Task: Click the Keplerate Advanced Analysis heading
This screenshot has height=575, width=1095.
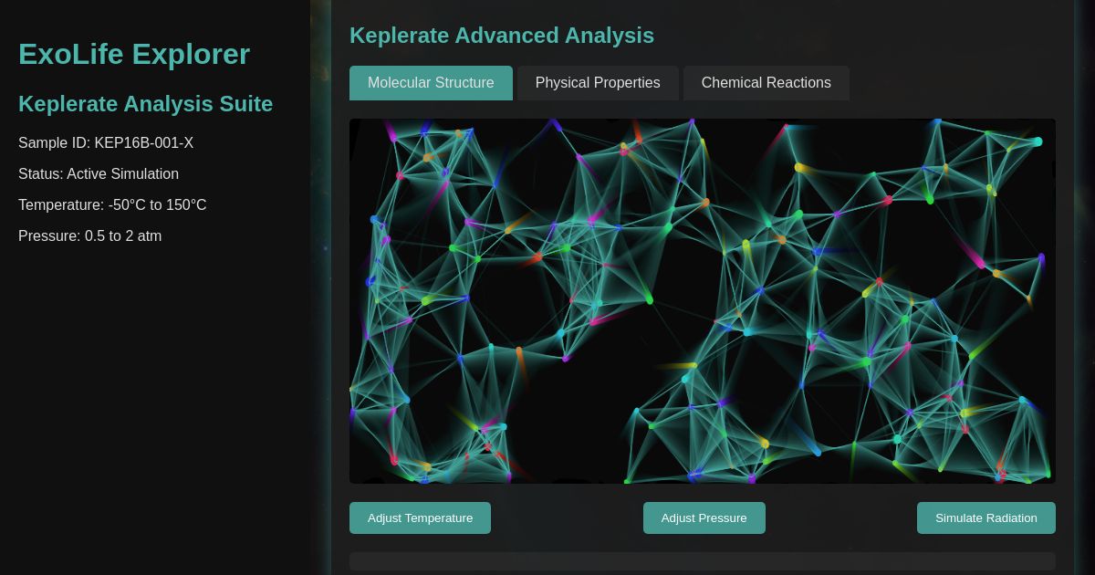Action: (x=502, y=36)
